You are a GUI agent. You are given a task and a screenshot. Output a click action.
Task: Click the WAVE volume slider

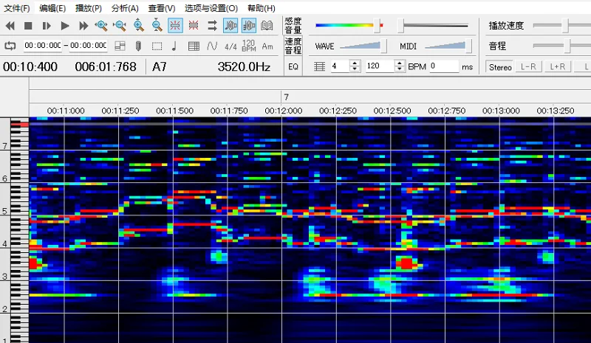point(362,46)
